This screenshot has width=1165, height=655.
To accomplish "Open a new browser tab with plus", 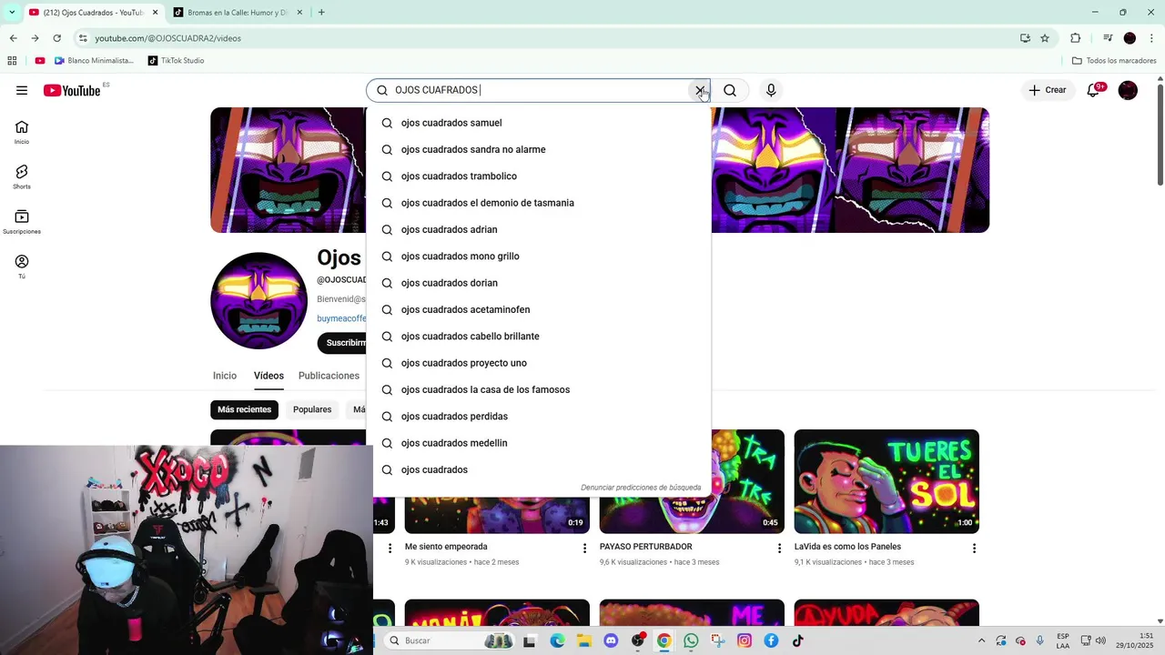I will point(321,13).
